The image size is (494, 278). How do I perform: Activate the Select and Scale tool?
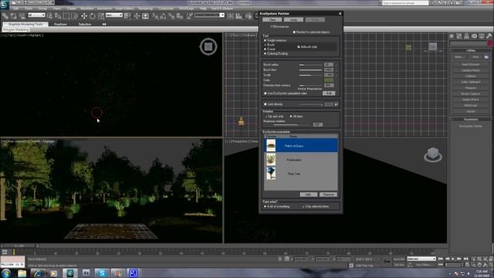click(x=101, y=15)
